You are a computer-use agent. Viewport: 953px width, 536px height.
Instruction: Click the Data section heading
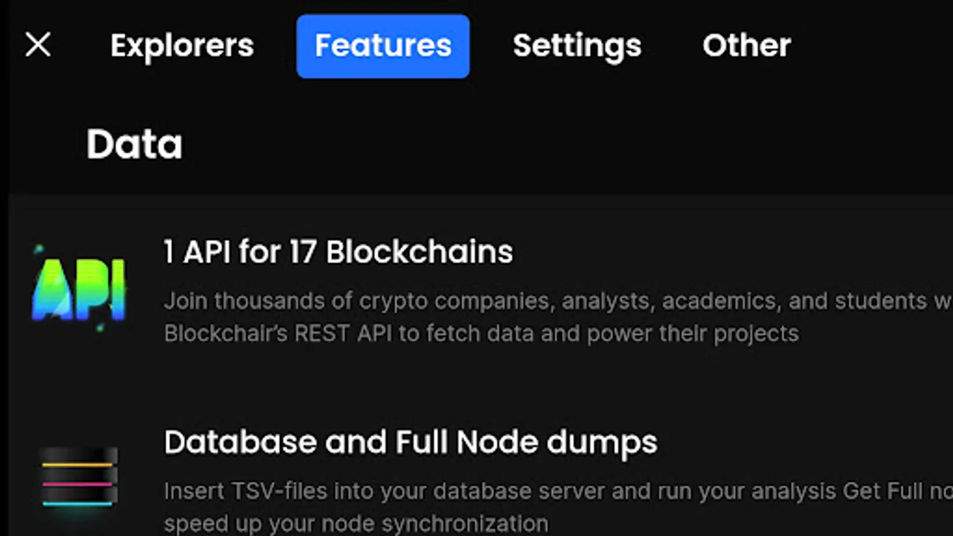135,144
